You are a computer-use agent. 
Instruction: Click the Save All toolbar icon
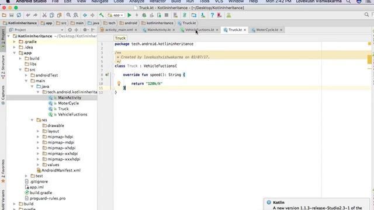click(x=12, y=15)
